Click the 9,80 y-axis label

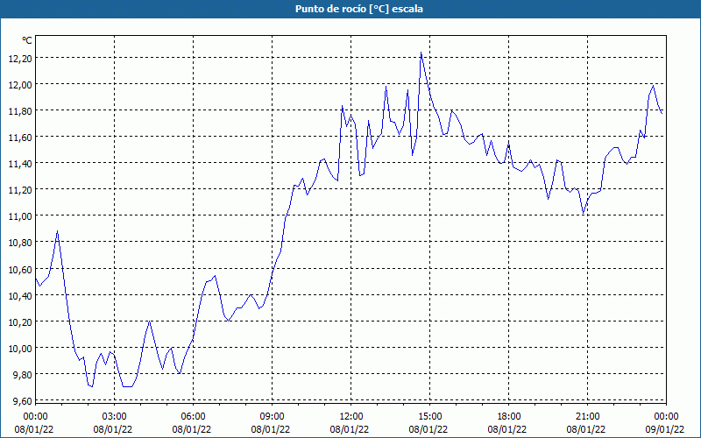[x=21, y=375]
